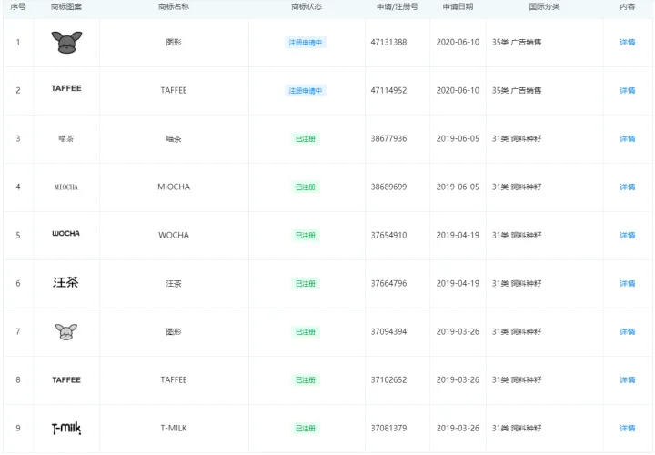Click 35类 广告销售 for 47131388

[517, 42]
